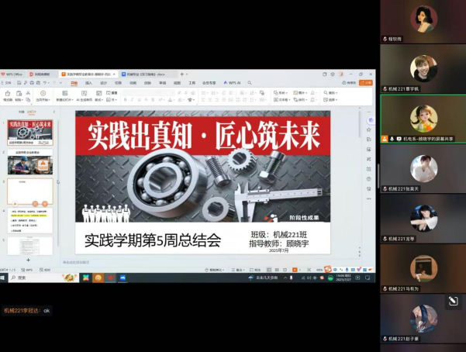Open the 设计 ribbon tab
466x352 pixels.
104,82
